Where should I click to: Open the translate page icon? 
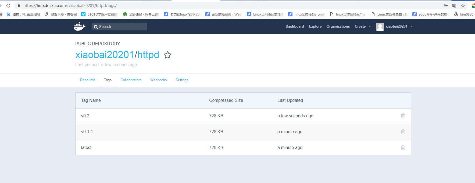454,6
